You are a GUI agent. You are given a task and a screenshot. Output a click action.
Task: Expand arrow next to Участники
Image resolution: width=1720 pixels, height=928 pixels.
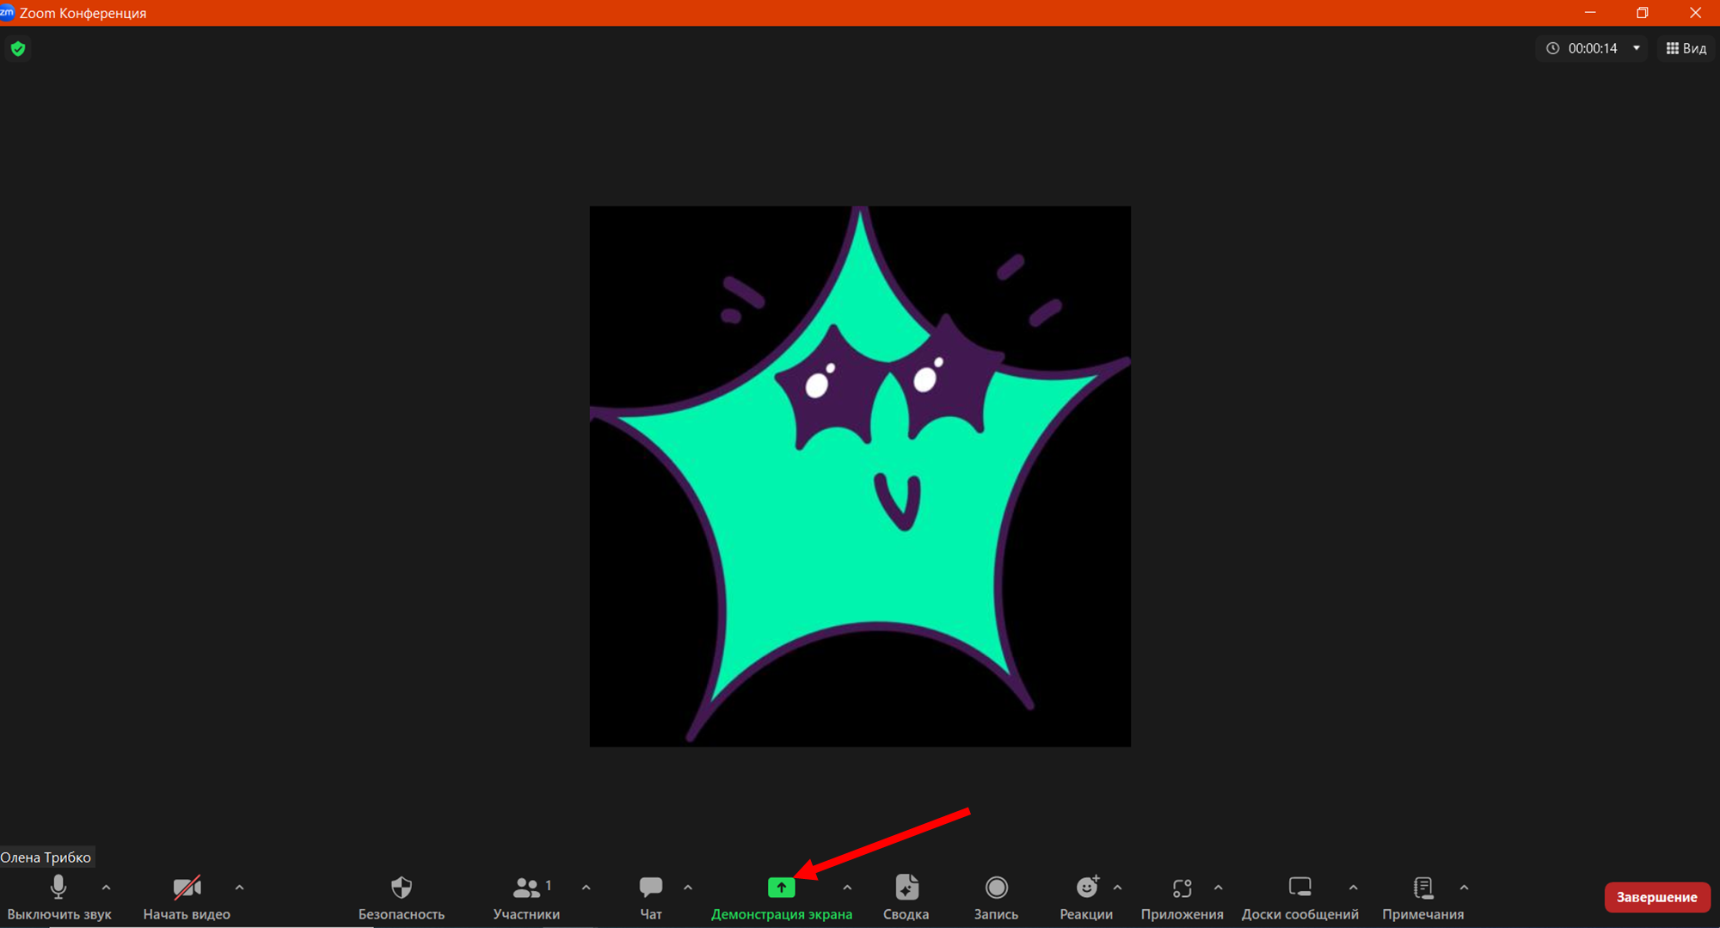(x=586, y=887)
